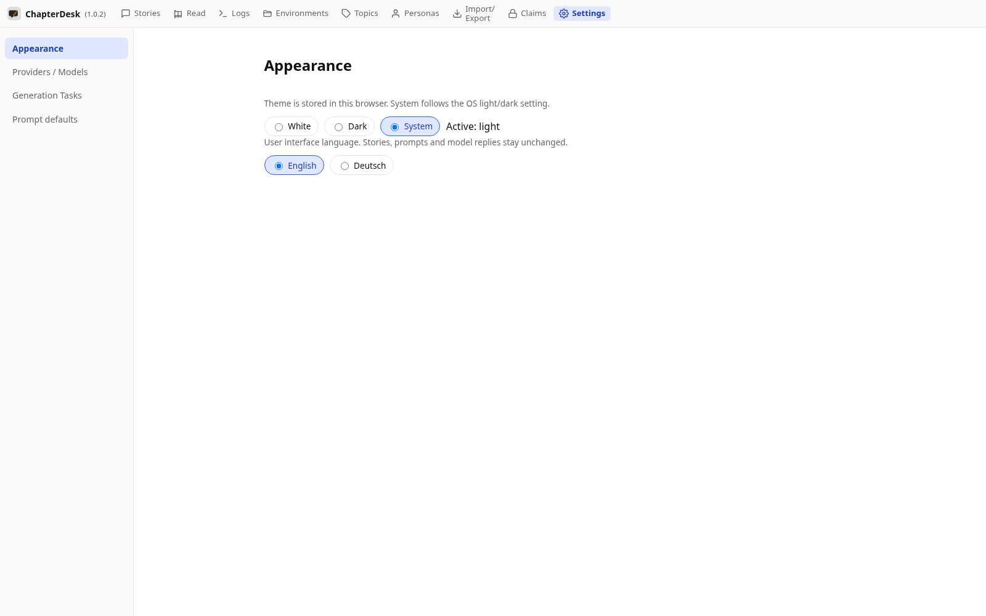Open Generation Tasks settings
986x616 pixels.
(x=67, y=95)
